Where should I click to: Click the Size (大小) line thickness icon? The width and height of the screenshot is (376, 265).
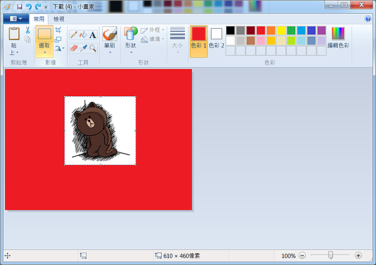tap(177, 33)
